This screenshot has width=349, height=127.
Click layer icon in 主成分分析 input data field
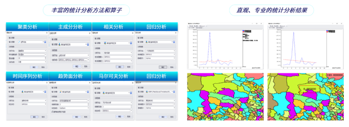point(60,44)
